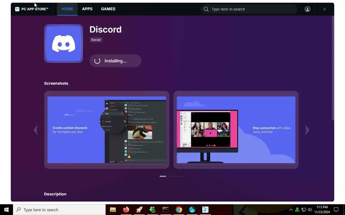Switch to the HOME tab
The height and width of the screenshot is (215, 345).
pyautogui.click(x=67, y=9)
